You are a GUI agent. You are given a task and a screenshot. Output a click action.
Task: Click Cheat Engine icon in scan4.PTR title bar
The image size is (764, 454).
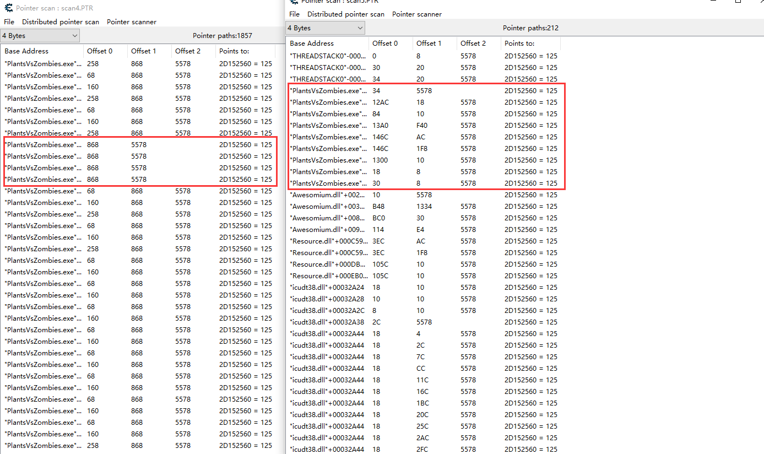click(8, 8)
